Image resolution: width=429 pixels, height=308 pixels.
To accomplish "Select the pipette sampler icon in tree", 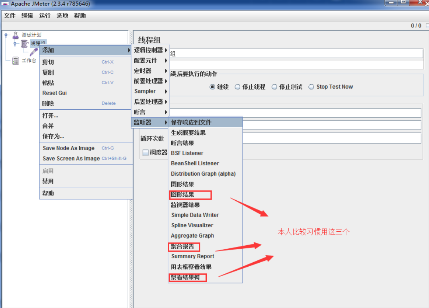I will (x=34, y=52).
